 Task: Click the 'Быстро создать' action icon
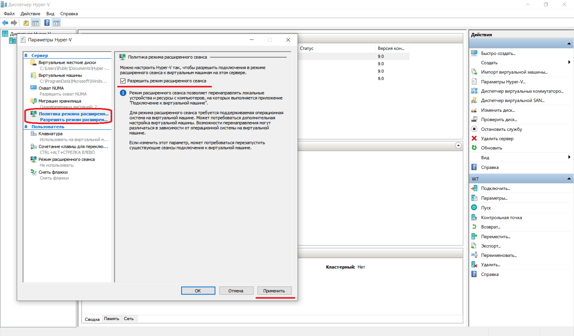474,53
